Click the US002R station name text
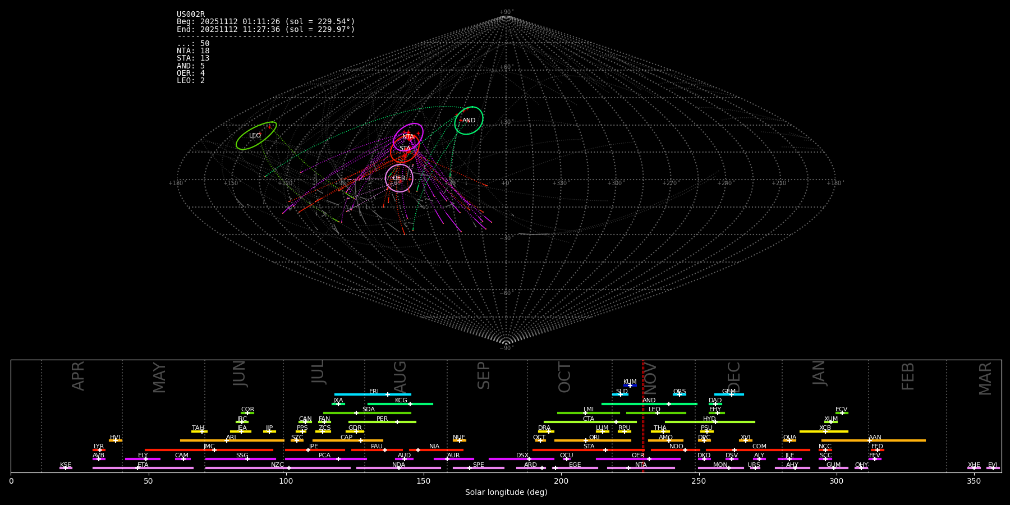1010x505 pixels. click(x=191, y=15)
